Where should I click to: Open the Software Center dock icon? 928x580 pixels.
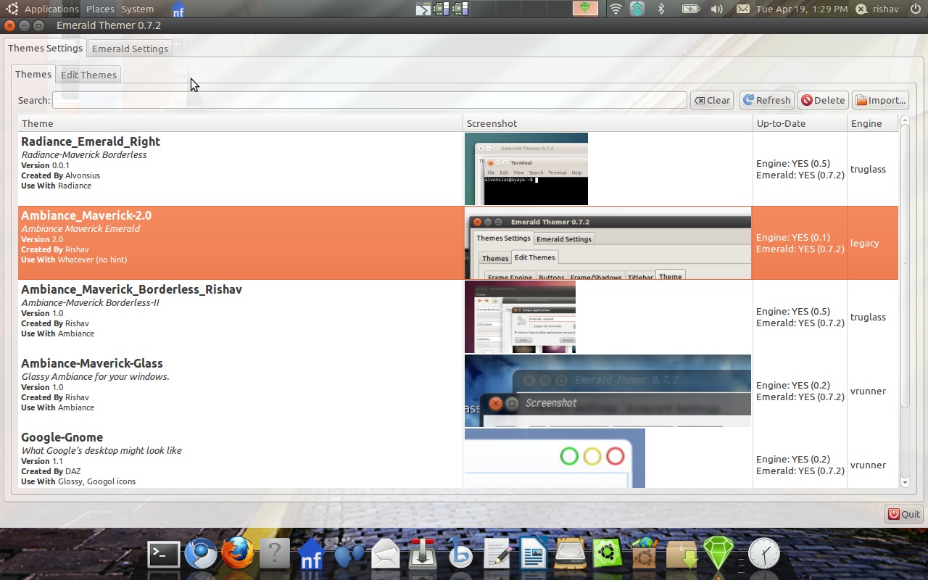click(x=645, y=555)
